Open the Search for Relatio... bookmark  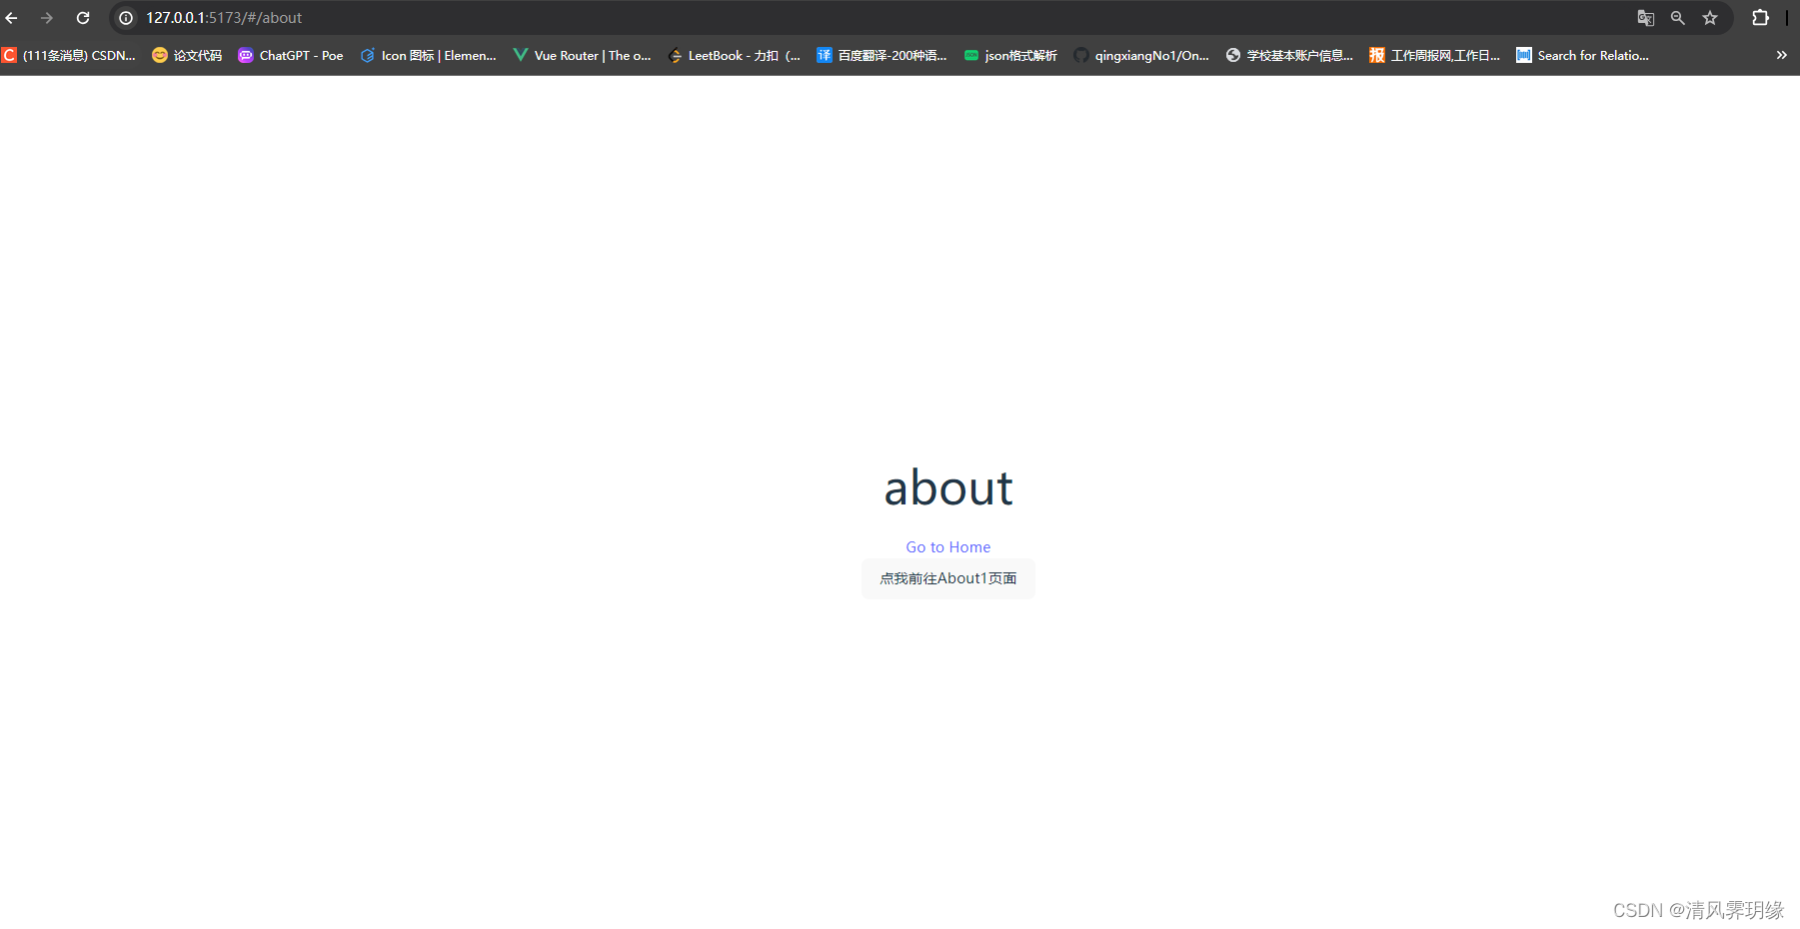coord(1583,56)
